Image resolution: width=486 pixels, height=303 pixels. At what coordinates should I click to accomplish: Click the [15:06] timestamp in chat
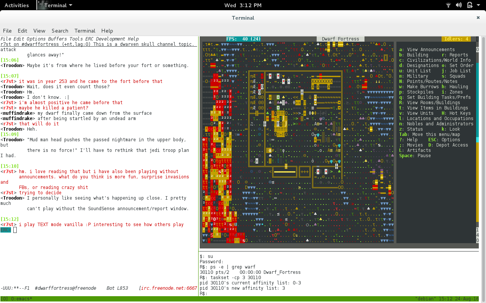(x=9, y=60)
